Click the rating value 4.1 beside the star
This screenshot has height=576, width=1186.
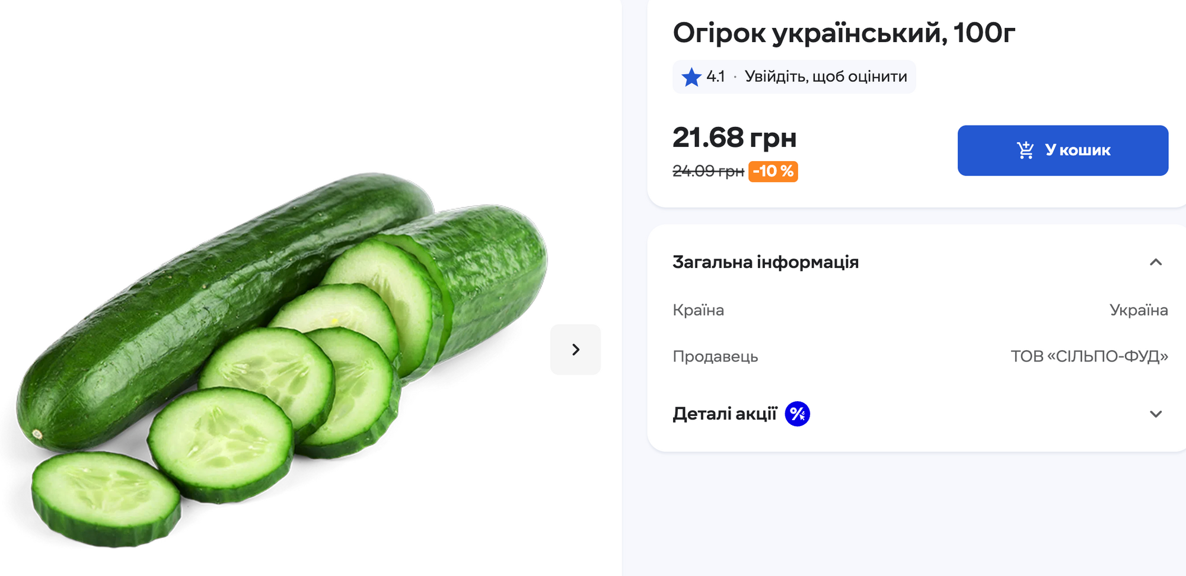pyautogui.click(x=717, y=76)
